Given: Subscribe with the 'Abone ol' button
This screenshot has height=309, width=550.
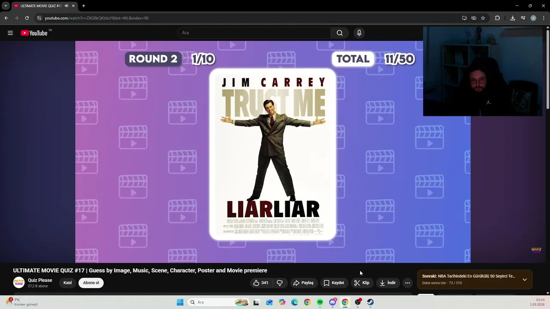Looking at the screenshot, I should tap(91, 283).
